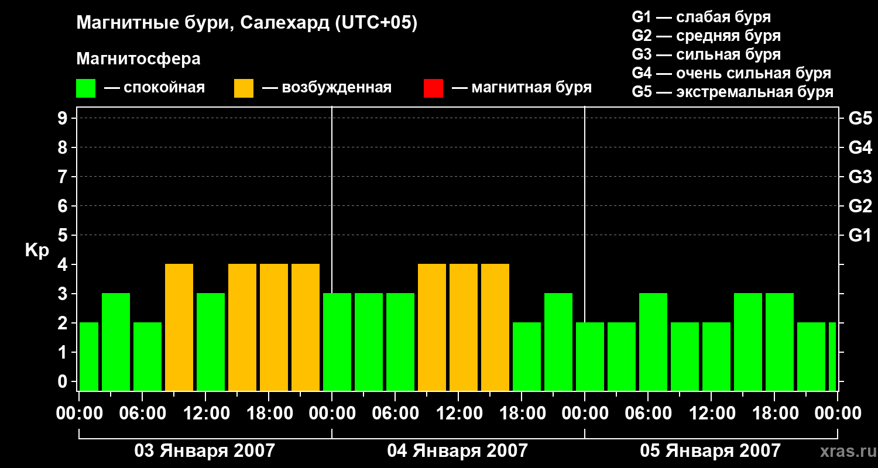Click the 'G3' label on right axis
Screen dimensions: 878x468
coord(860,177)
